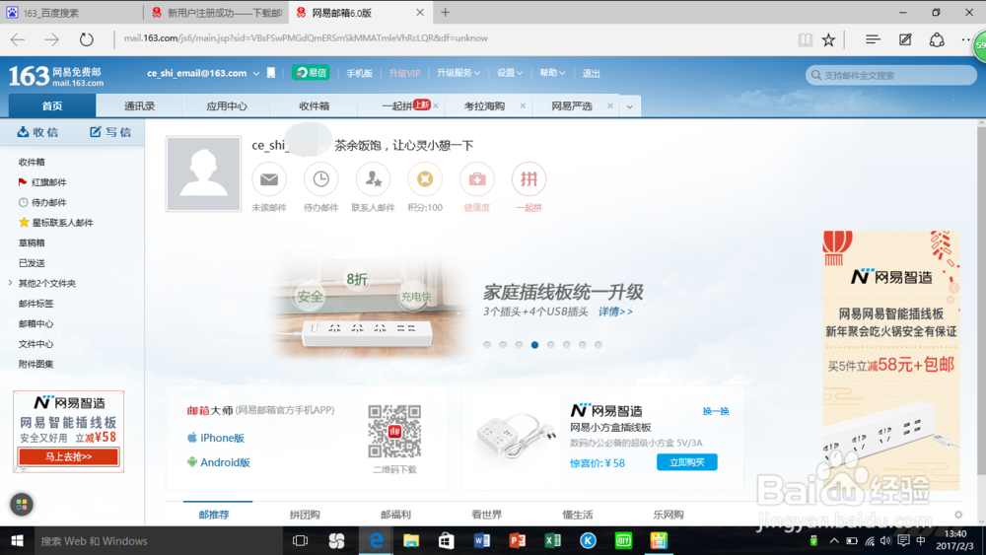Expand the 帮助 dropdown menu
Screen dimensions: 986x555
pyautogui.click(x=552, y=73)
